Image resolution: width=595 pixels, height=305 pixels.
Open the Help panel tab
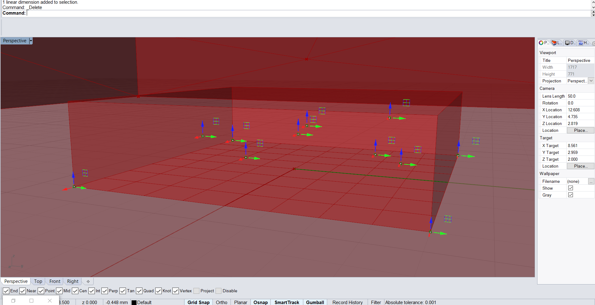coord(584,43)
